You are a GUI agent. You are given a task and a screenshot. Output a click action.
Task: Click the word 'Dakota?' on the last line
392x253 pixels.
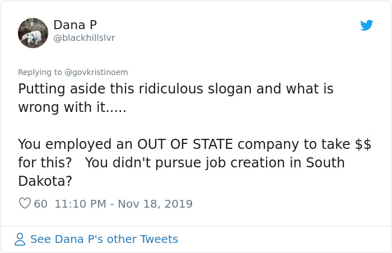pyautogui.click(x=45, y=181)
